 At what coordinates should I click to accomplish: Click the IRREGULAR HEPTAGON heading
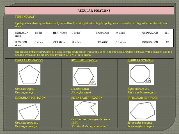click(143, 98)
